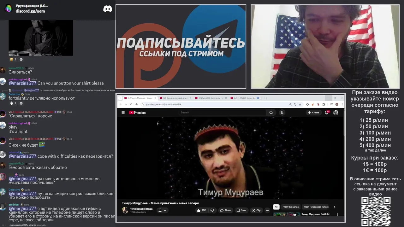
Task: Select the From Чеченская Гитара chip
Action: (x=316, y=207)
